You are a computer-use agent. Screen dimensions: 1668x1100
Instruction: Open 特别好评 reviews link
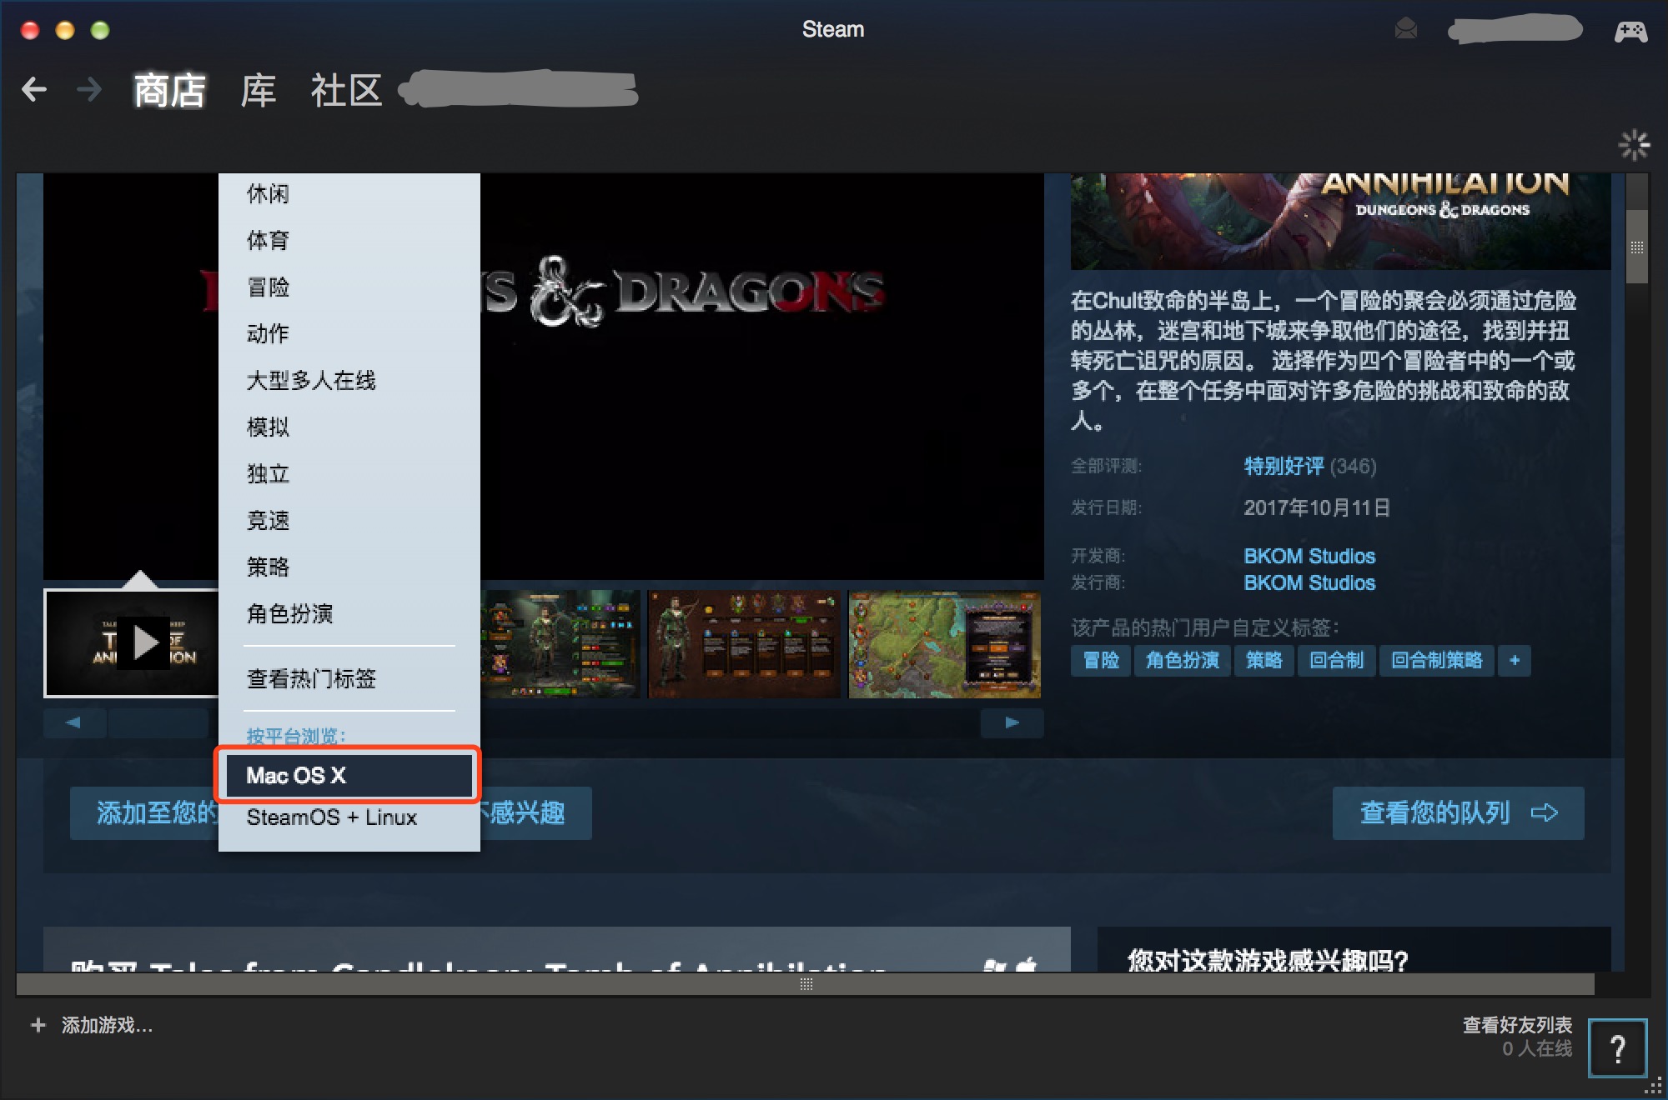click(1284, 466)
